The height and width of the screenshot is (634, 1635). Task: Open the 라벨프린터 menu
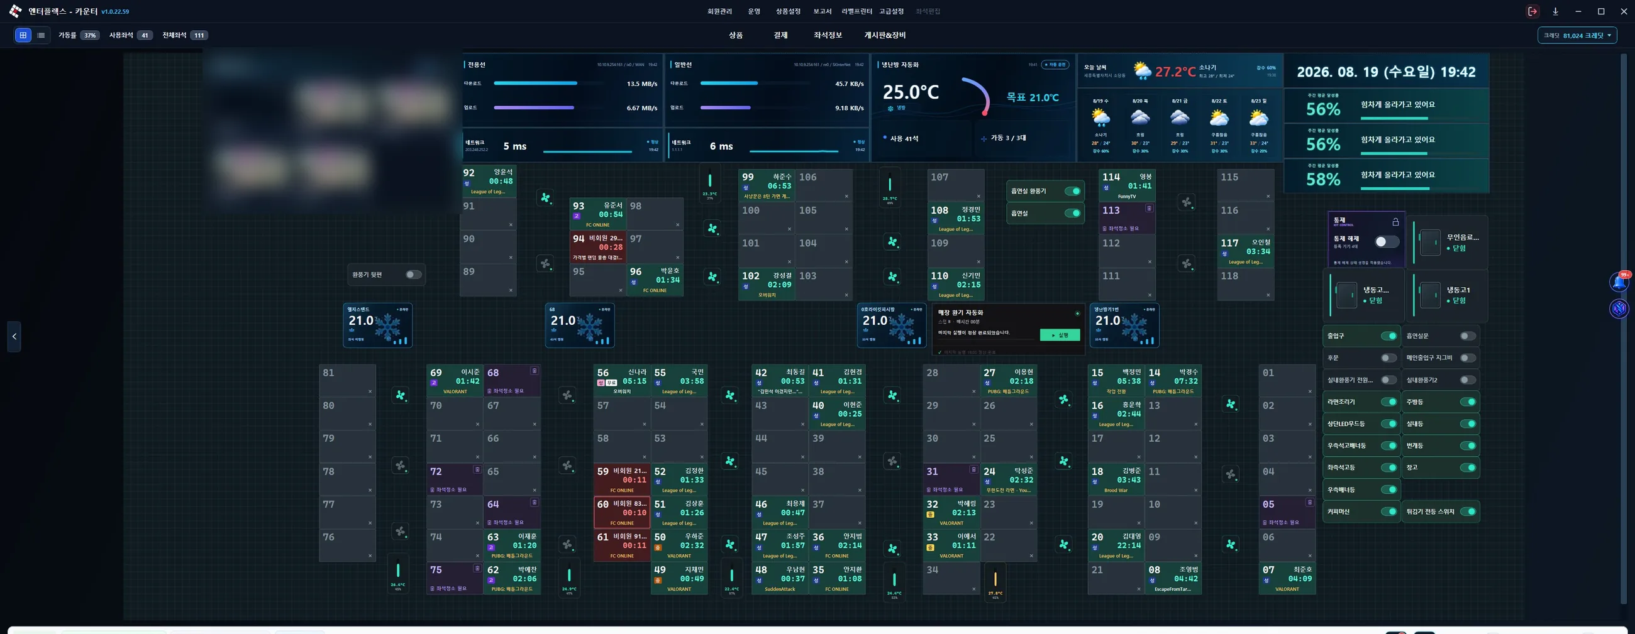(857, 11)
